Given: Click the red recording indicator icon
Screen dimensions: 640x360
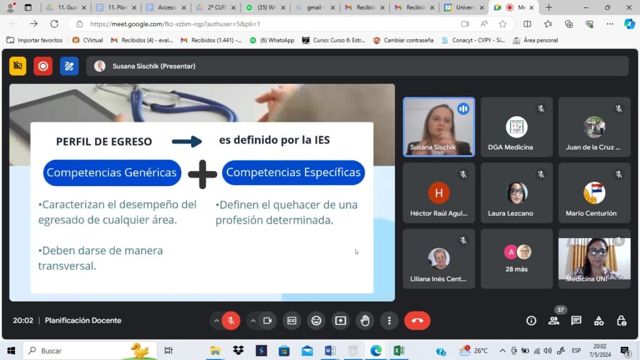Looking at the screenshot, I should point(42,66).
